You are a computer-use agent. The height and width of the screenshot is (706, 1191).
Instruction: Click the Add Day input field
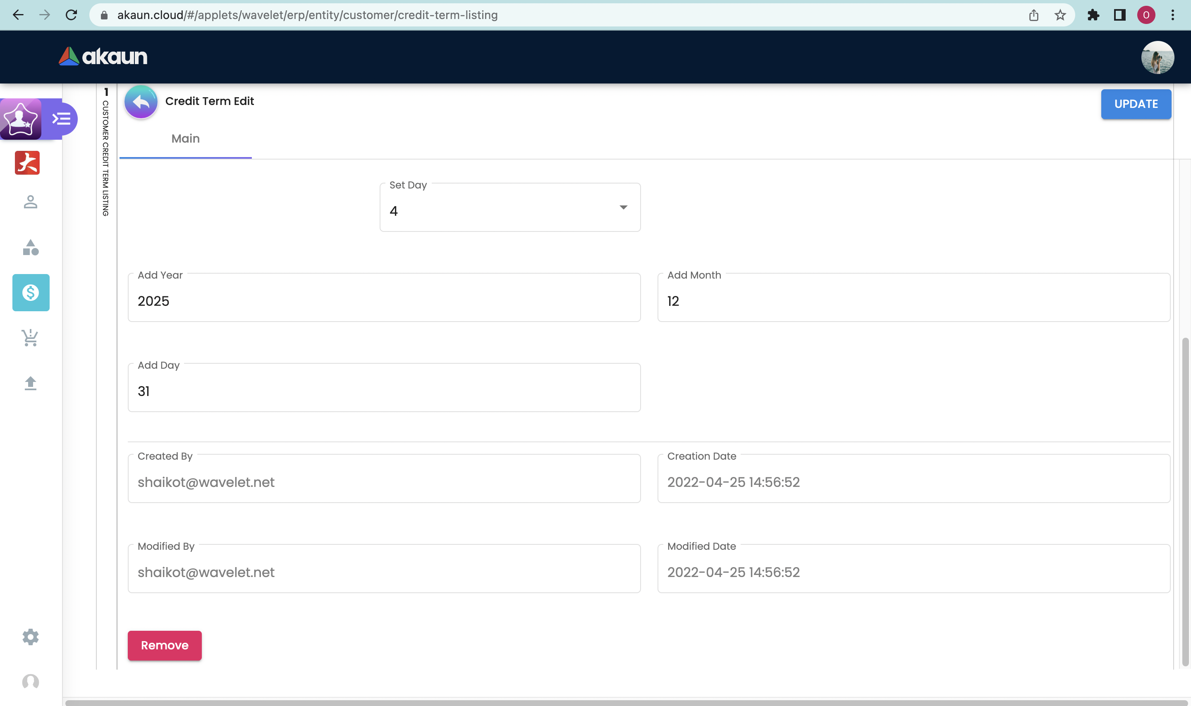tap(383, 391)
